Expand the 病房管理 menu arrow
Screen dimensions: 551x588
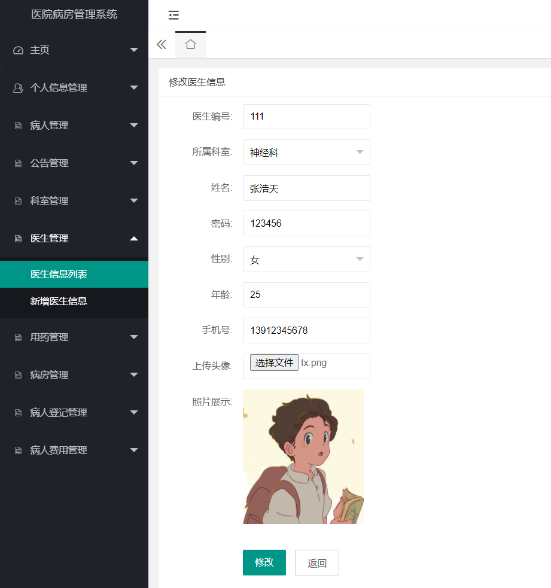click(x=134, y=374)
